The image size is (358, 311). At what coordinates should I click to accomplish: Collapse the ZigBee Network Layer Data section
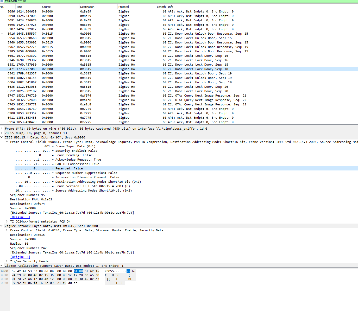(x=2, y=226)
